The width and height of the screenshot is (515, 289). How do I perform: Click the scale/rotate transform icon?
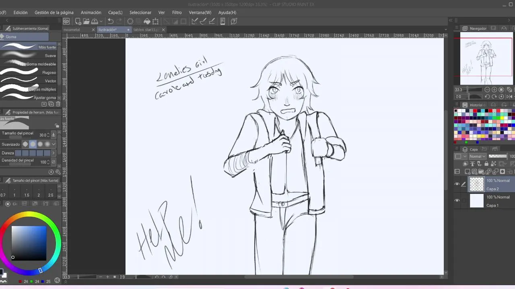point(156,21)
